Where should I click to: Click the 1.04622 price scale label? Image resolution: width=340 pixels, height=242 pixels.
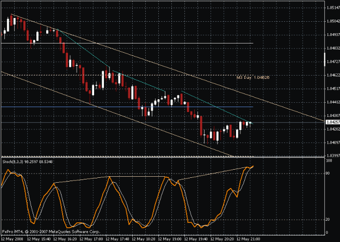click(x=333, y=75)
